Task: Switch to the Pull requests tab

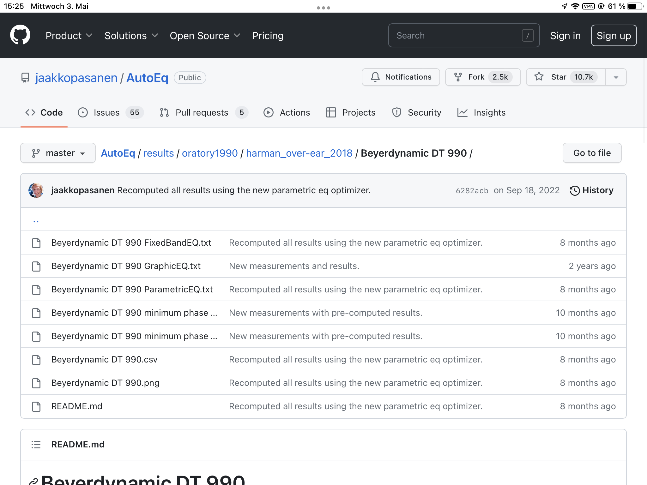Action: pyautogui.click(x=204, y=112)
